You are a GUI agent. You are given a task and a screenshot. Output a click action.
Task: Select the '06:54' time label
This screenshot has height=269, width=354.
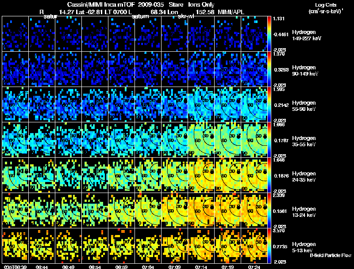[95, 267]
